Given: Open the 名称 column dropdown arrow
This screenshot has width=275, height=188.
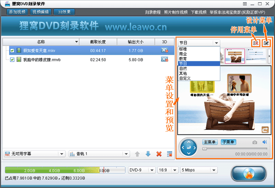Looking at the screenshot, I should point(77,42).
